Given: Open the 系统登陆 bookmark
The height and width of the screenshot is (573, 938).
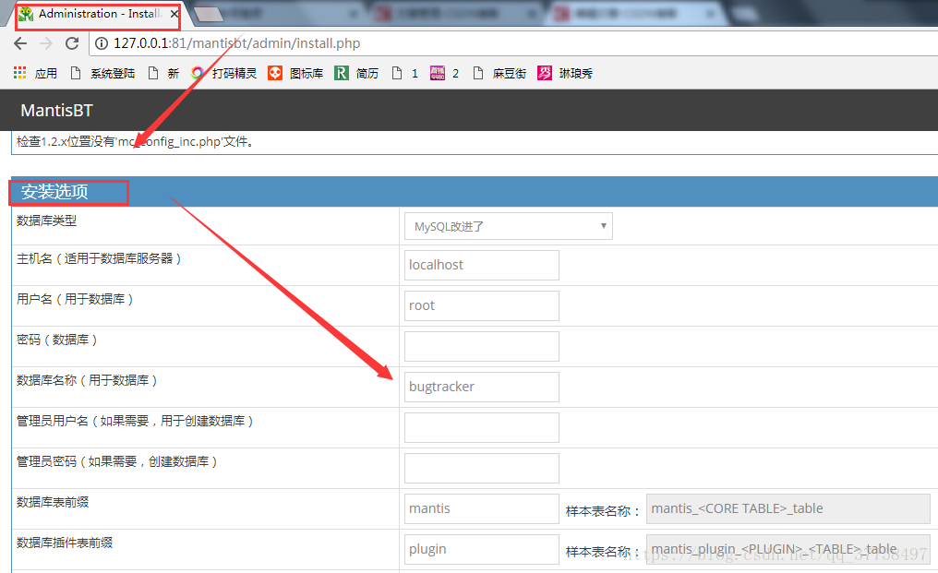Looking at the screenshot, I should click(102, 73).
